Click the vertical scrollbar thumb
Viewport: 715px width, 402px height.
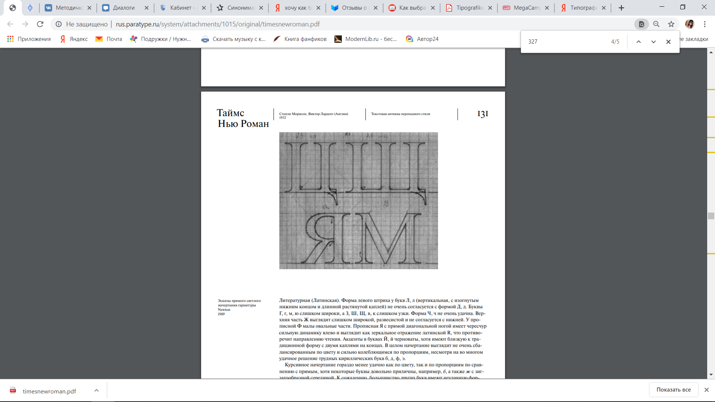pyautogui.click(x=711, y=216)
